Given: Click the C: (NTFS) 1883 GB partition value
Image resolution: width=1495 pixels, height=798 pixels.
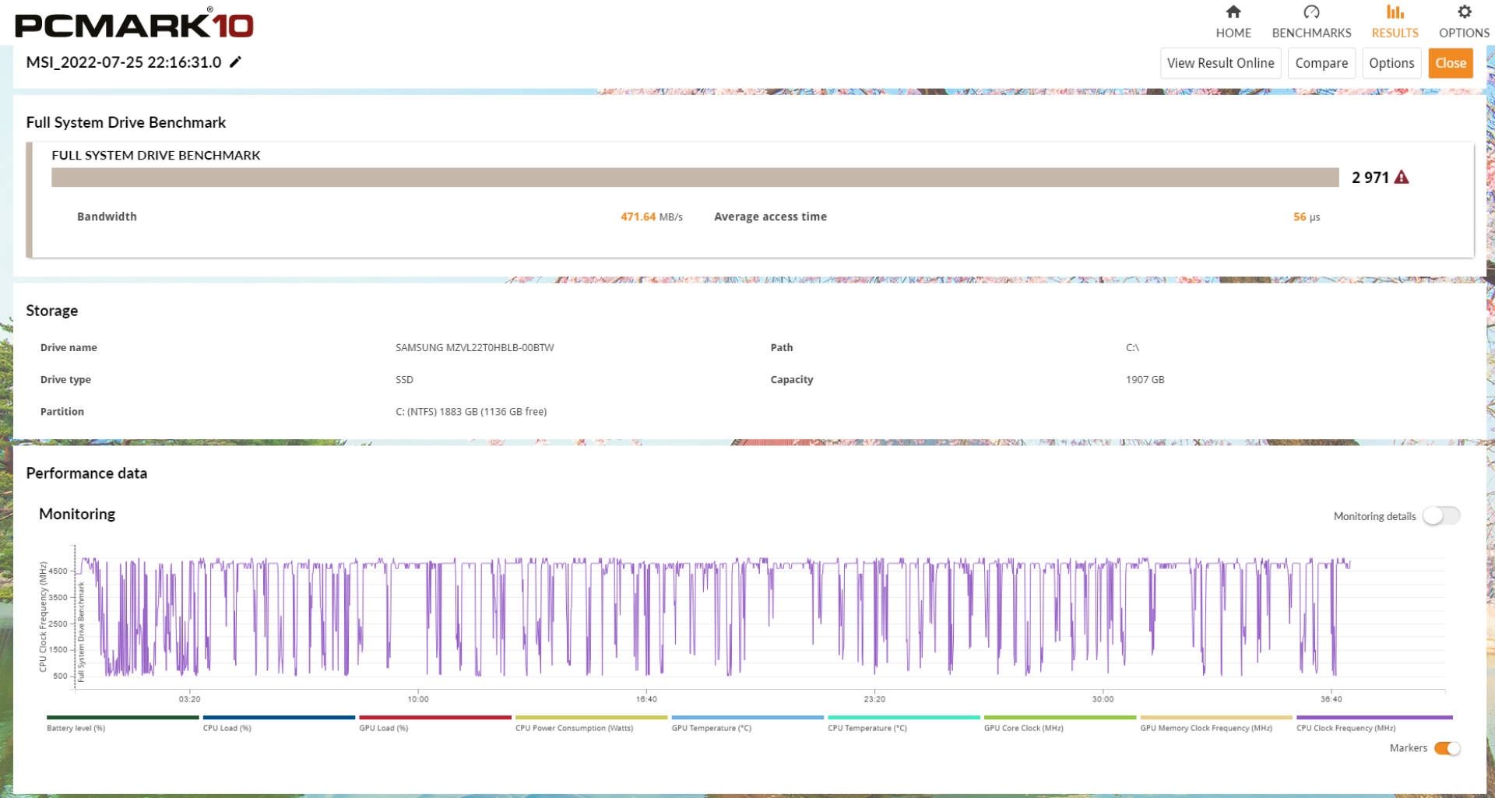Looking at the screenshot, I should [x=471, y=411].
